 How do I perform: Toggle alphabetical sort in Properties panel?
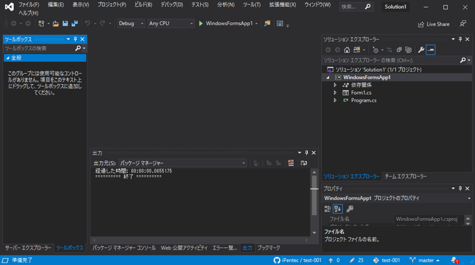pos(337,209)
